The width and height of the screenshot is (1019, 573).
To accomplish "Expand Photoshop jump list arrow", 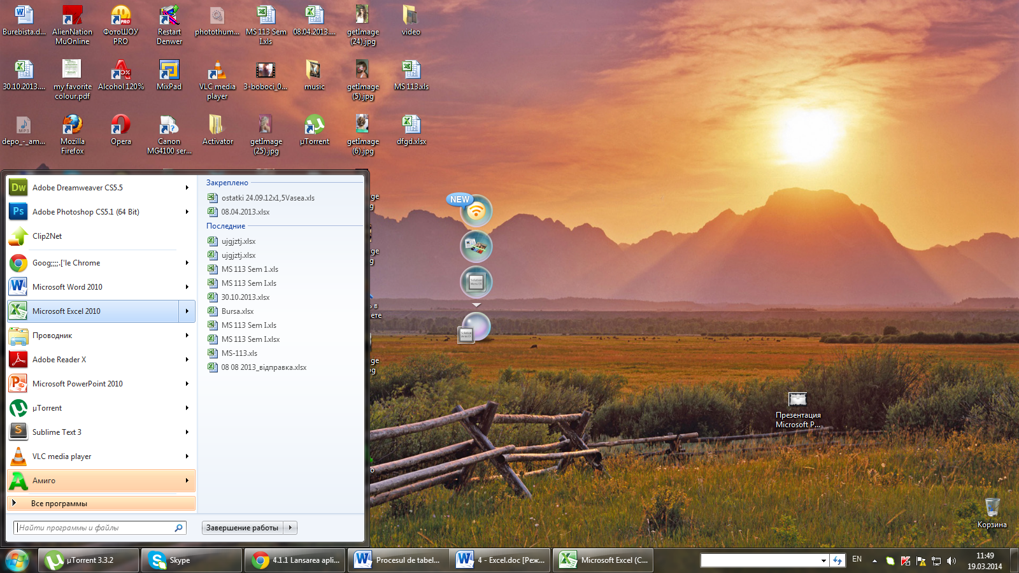I will point(187,212).
